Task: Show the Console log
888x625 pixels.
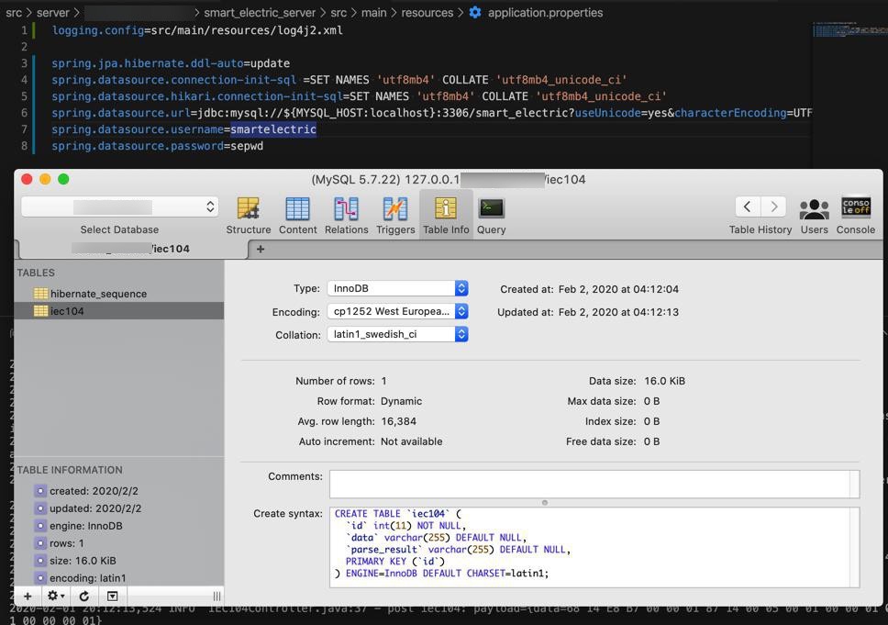Action: (x=855, y=209)
